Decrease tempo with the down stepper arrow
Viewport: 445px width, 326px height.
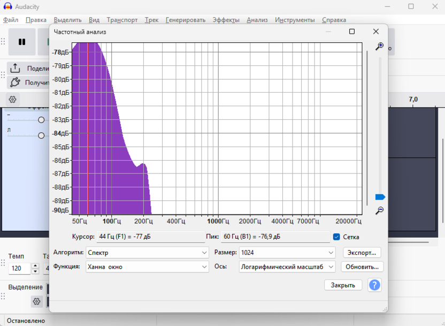click(x=35, y=271)
